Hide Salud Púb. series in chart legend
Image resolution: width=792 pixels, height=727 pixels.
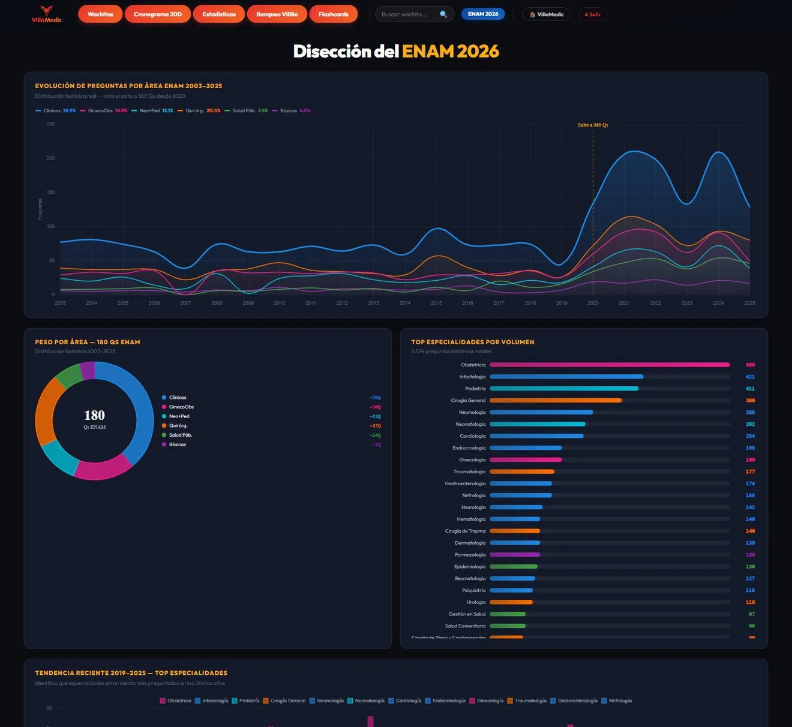[246, 110]
